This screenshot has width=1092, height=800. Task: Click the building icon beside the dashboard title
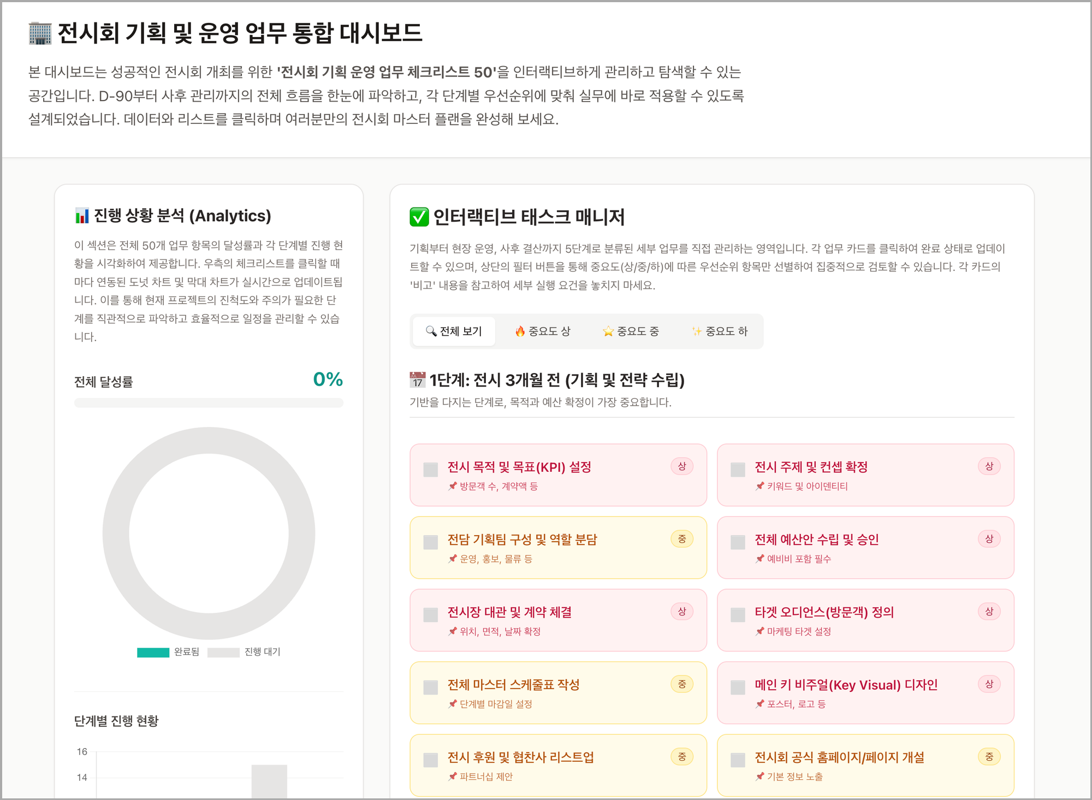[40, 33]
